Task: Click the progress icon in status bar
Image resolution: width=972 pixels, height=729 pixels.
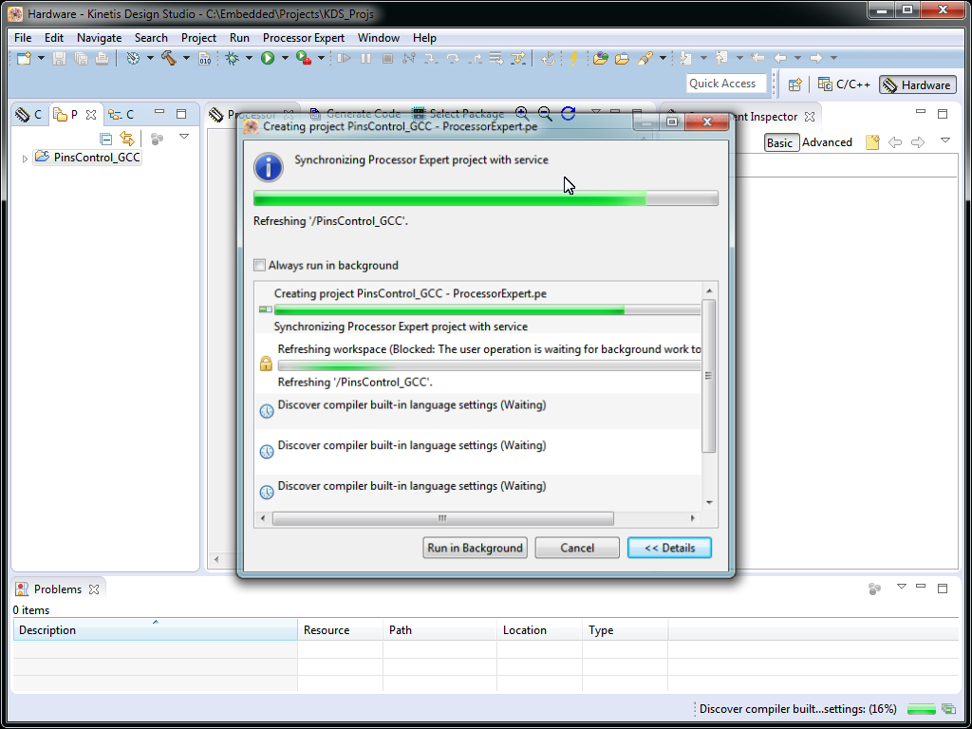Action: point(948,708)
